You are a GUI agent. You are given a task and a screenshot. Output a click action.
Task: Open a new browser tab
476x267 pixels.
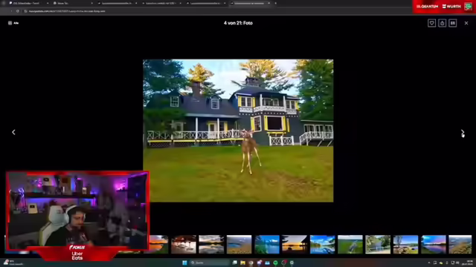tap(276, 3)
